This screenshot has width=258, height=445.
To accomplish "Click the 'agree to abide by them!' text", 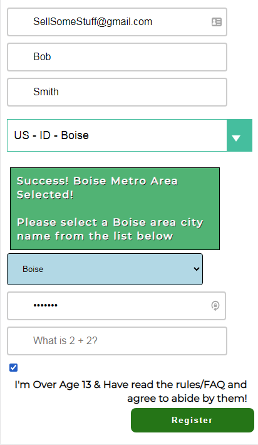I will 187,399.
